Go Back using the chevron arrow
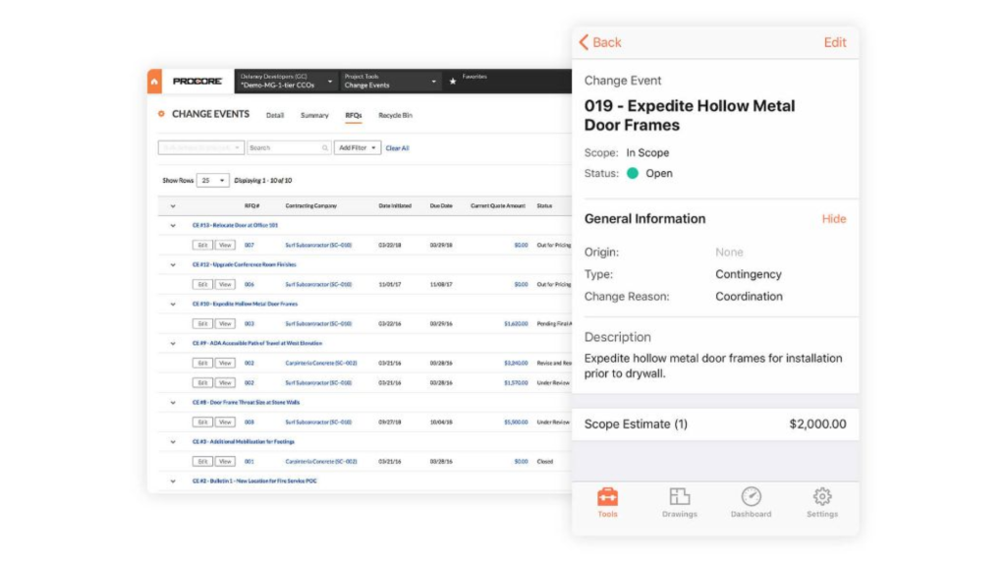Screen dimensions: 1006x566 pos(584,42)
